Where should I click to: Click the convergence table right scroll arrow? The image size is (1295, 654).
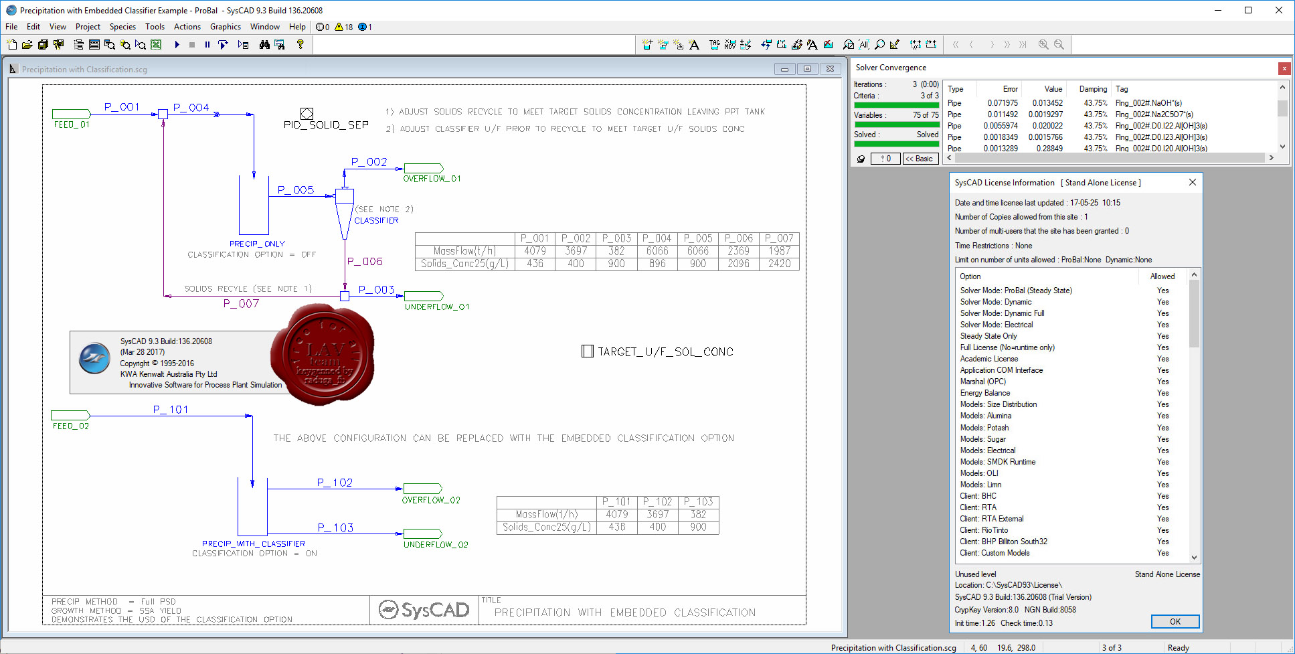click(1271, 158)
